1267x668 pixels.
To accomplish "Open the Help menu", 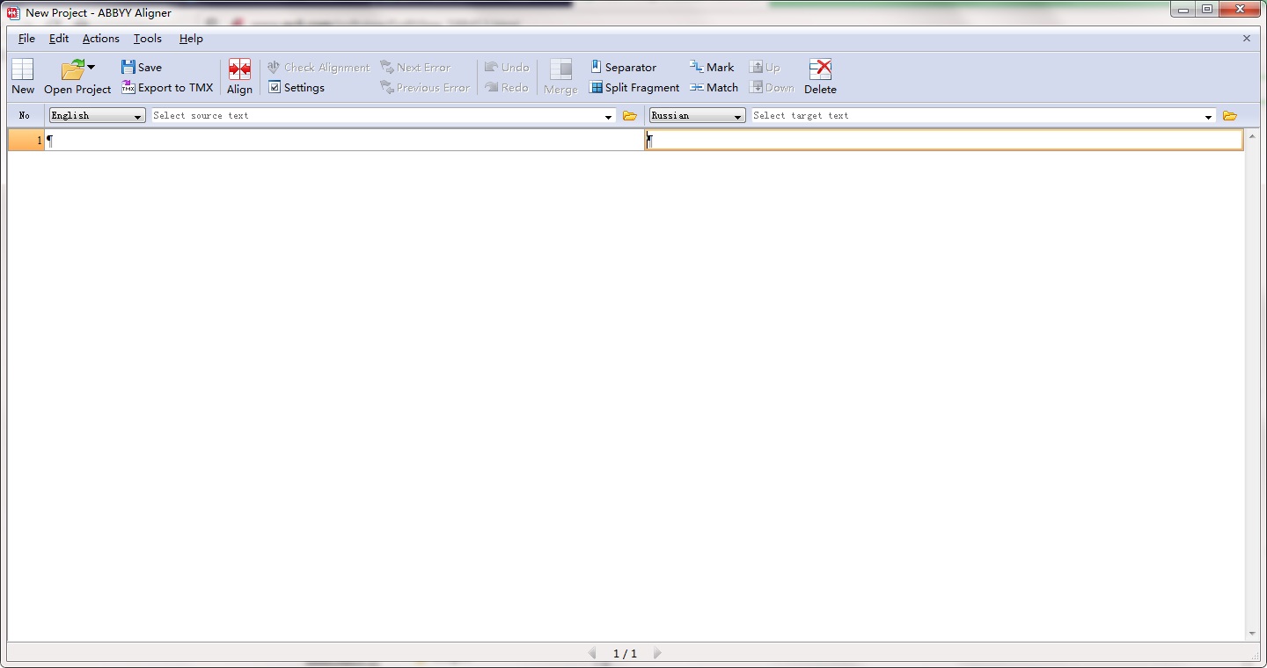I will tap(191, 38).
